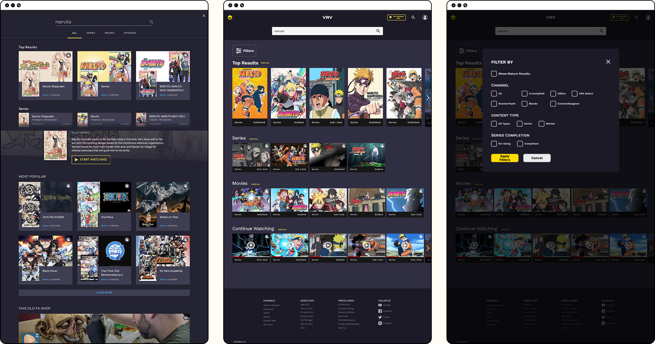The width and height of the screenshot is (655, 344).
Task: Focus the naruto search text in the left overlay
Action: (63, 22)
